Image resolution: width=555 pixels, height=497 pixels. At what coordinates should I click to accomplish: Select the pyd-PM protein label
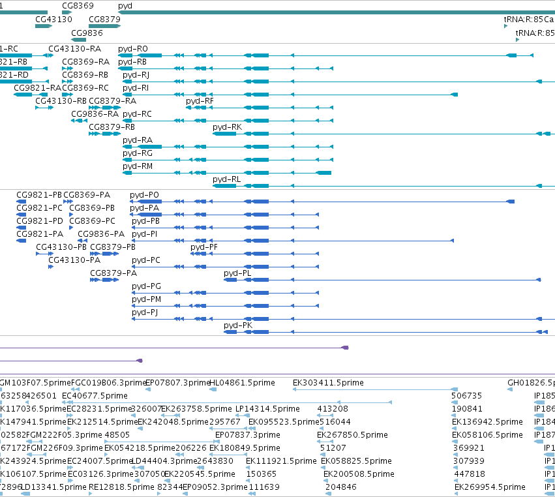pyautogui.click(x=147, y=300)
